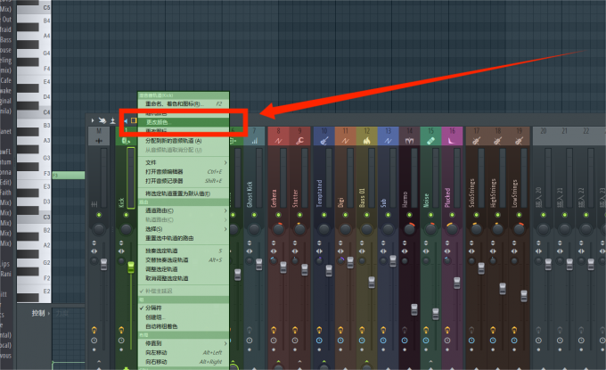Viewport: 606px width, 370px height.
Task: Choose 向左移动 move left entry
Action: point(184,352)
